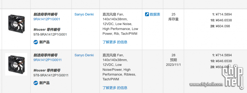Click 了解更多 的信息 for the Ribless fan
The height and width of the screenshot is (93, 247).
click(115, 88)
